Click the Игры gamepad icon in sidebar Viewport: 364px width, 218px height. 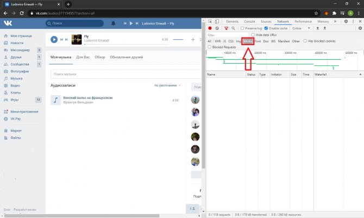point(6,99)
